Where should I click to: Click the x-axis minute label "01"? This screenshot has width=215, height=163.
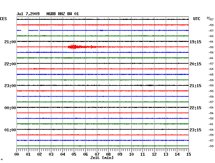point(28,154)
